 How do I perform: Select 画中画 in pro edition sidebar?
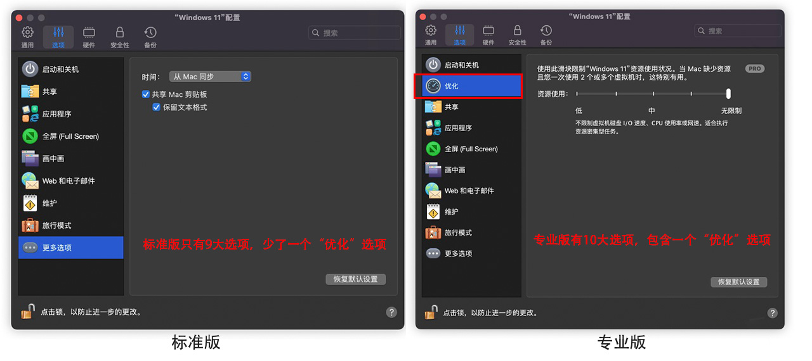coord(471,170)
